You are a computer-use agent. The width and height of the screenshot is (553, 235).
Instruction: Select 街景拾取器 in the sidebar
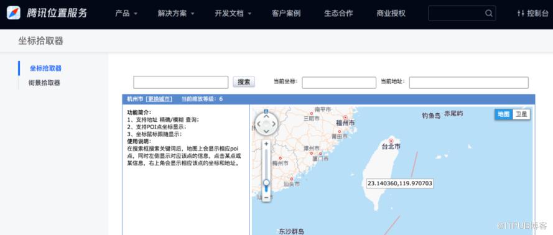tap(44, 83)
